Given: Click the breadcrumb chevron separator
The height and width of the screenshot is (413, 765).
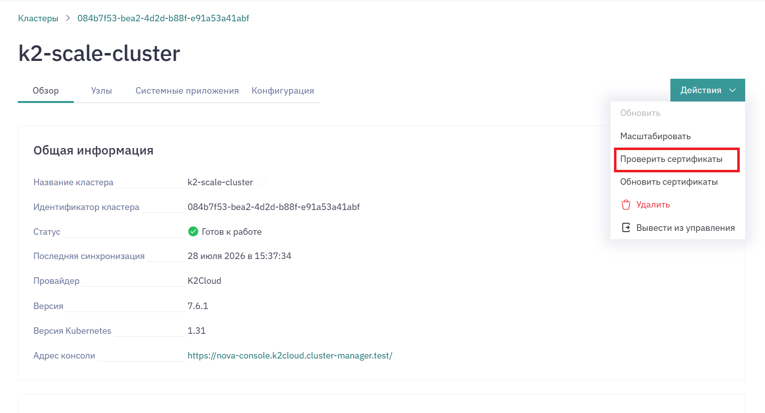Looking at the screenshot, I should (68, 18).
